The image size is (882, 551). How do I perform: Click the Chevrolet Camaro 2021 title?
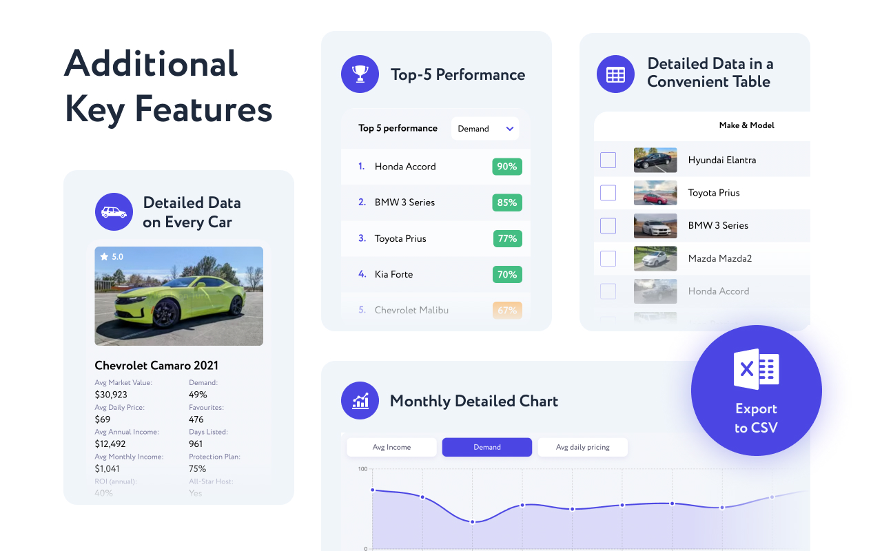(156, 366)
